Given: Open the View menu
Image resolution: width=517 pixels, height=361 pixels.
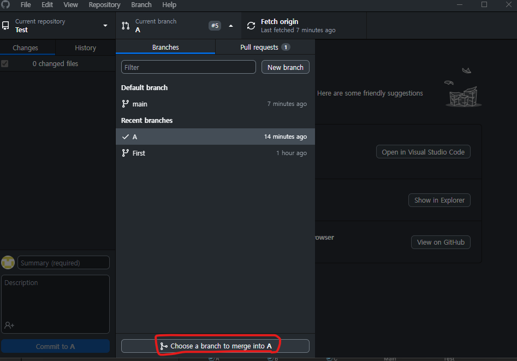Looking at the screenshot, I should coord(70,4).
